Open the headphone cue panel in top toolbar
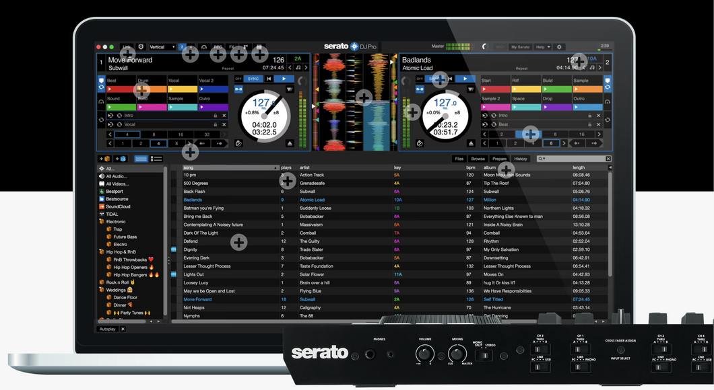Screen dimensions: 714x390 click(204, 47)
